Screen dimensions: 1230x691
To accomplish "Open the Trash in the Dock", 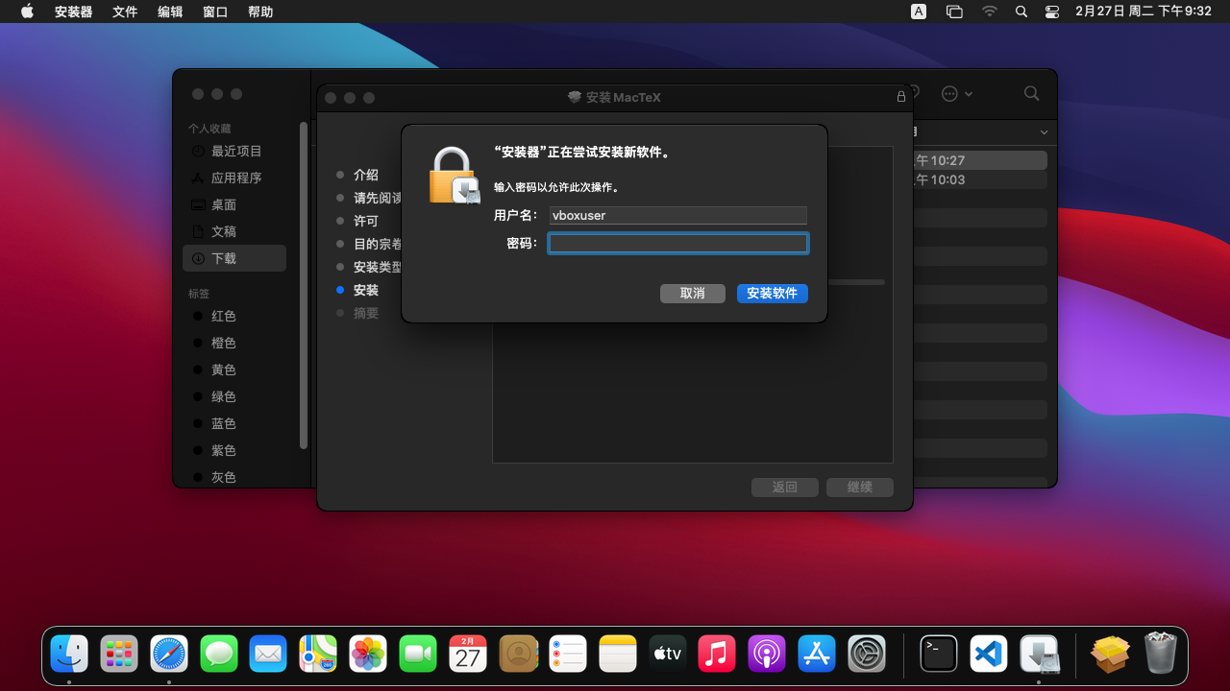I will coord(1161,655).
